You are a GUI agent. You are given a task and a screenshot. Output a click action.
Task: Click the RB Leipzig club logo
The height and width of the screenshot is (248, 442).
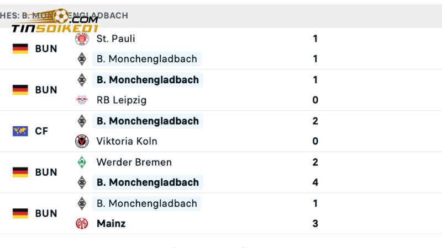[x=82, y=100]
